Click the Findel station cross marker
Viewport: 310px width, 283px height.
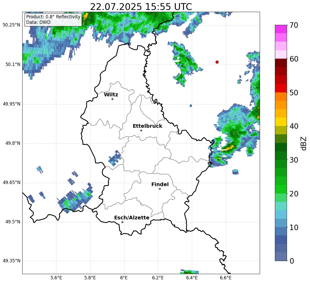pos(160,189)
